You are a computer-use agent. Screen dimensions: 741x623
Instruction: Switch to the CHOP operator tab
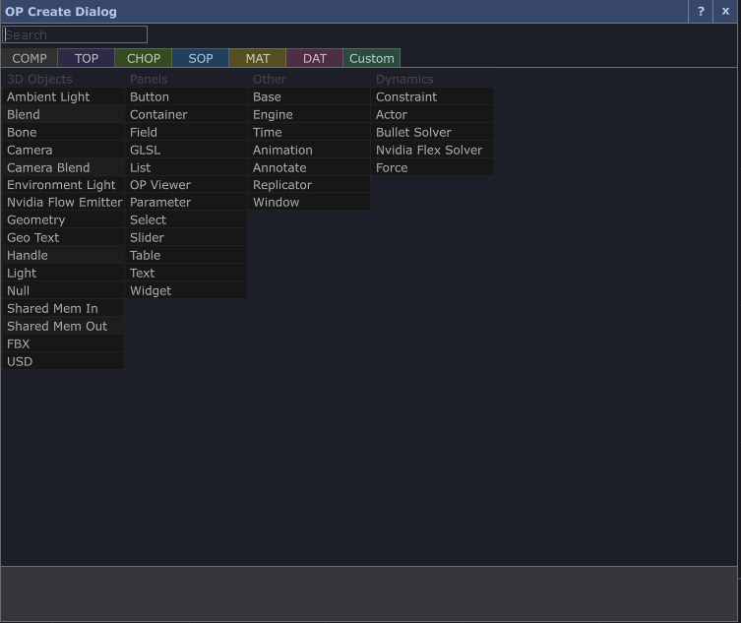coord(144,58)
